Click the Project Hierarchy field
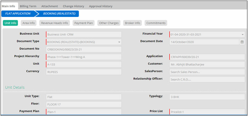The height and width of the screenshot is (116, 248). 84,57
